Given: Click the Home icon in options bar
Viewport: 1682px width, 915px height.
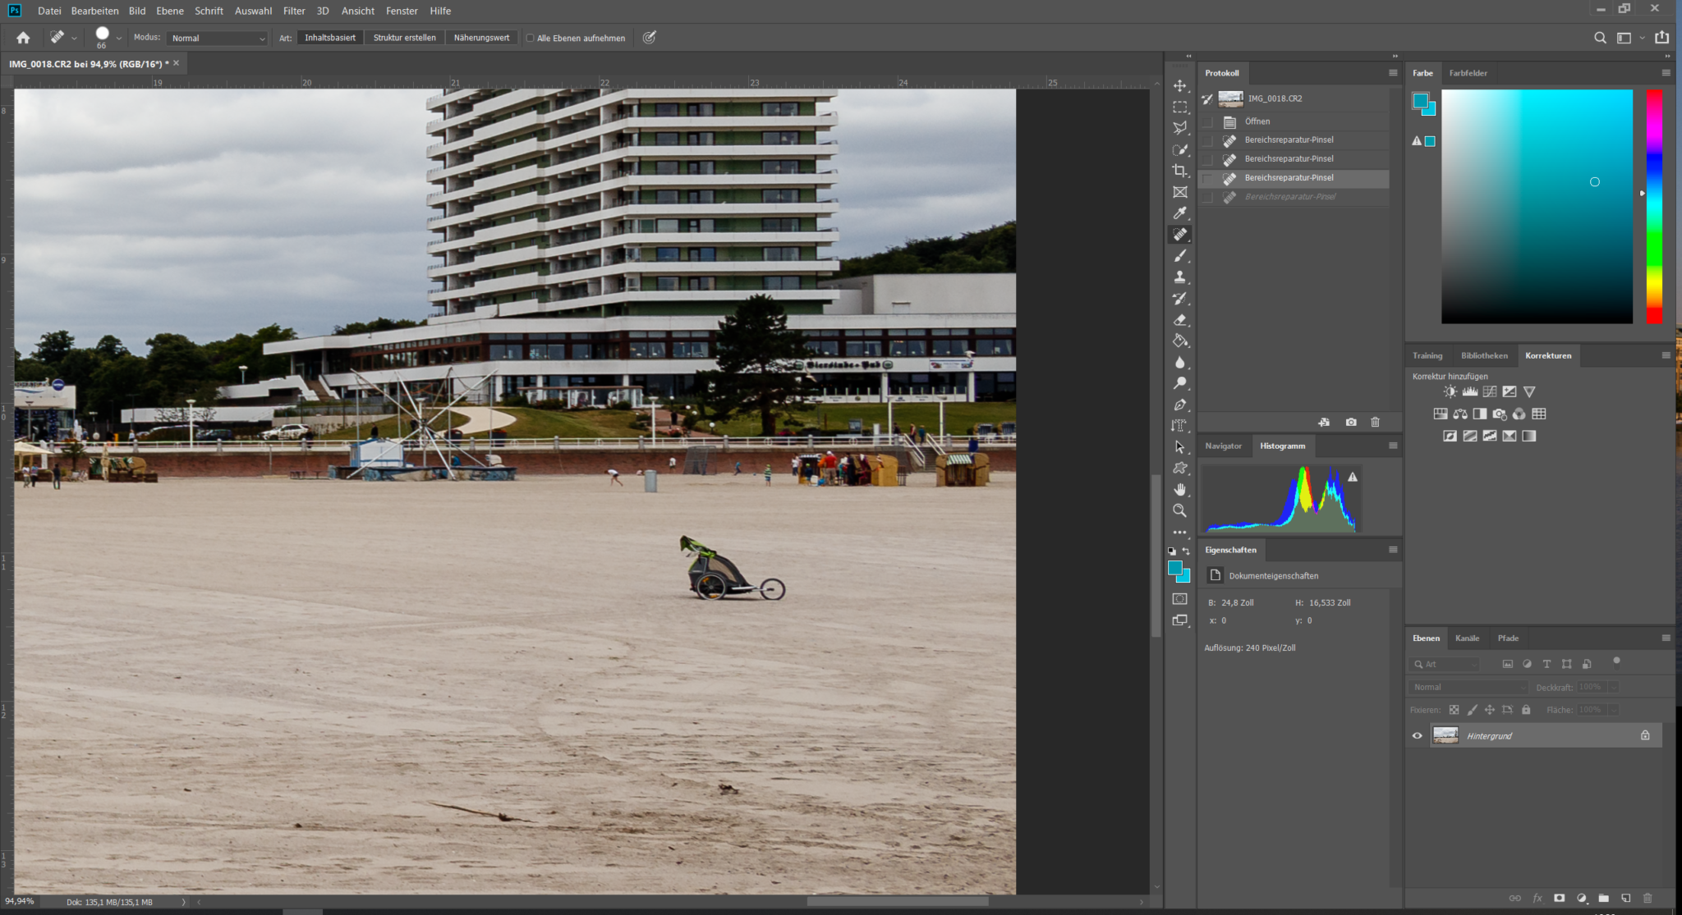Looking at the screenshot, I should tap(23, 38).
